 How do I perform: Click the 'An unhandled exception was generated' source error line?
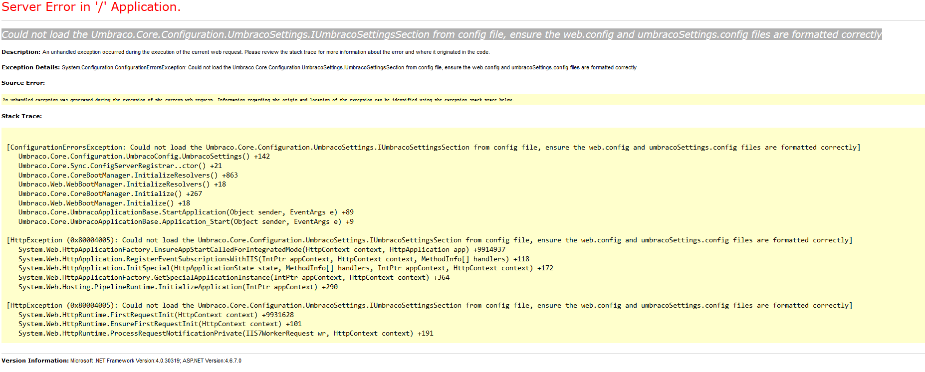258,100
